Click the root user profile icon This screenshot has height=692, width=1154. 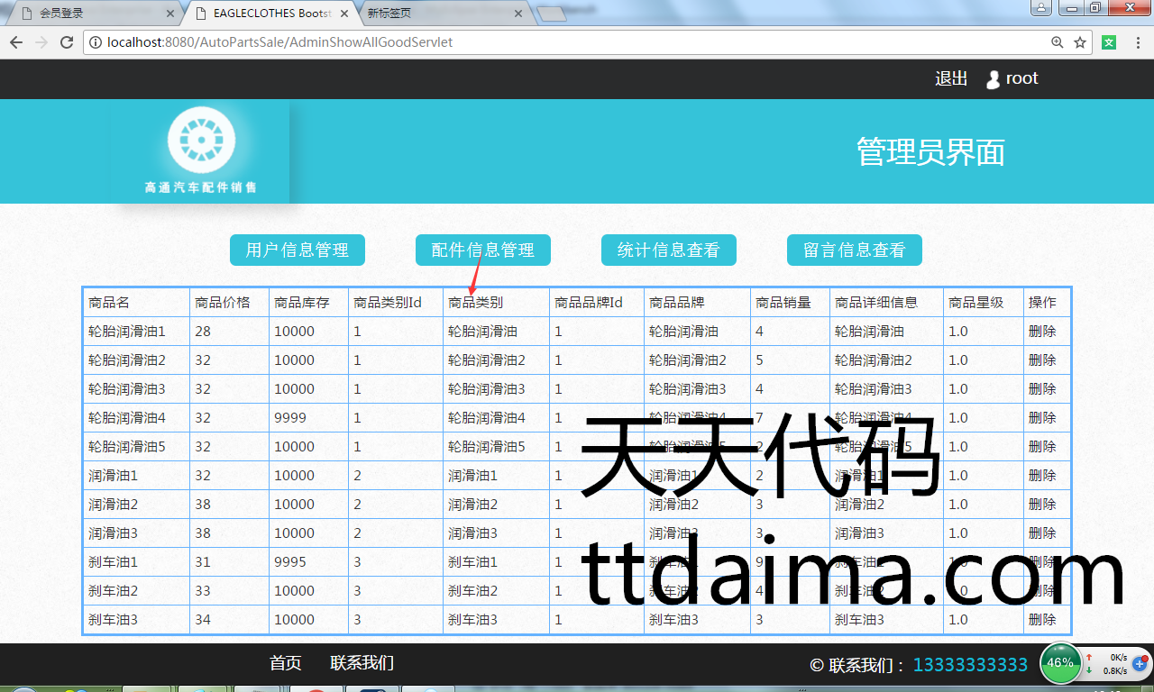993,79
